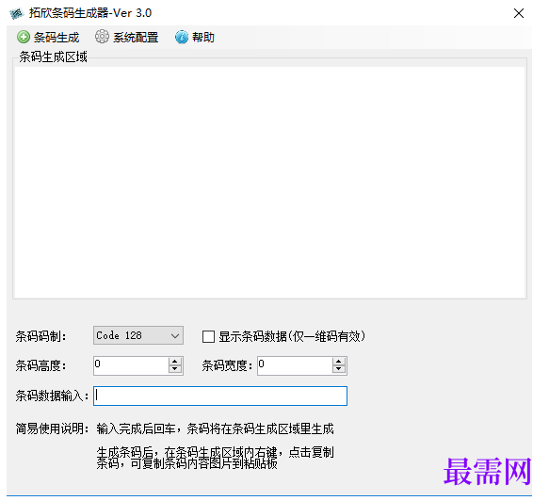Viewport: 549px width, 501px height.
Task: Focus the 条码数据输入 text box
Action: point(220,396)
